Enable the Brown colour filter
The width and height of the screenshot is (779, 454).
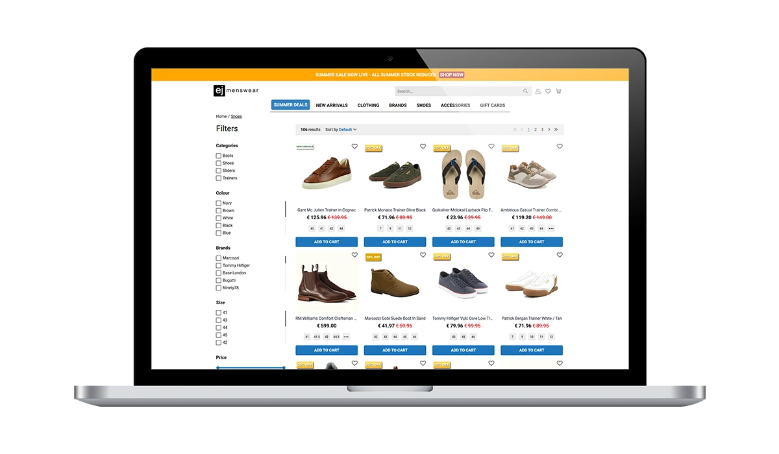tap(219, 211)
